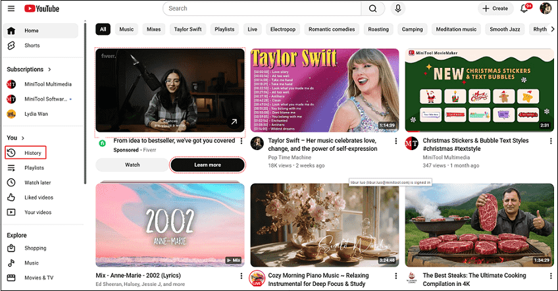Open the Cozy Morning Piano thumbnail
Viewport: 558px width, 291px height.
(x=324, y=225)
